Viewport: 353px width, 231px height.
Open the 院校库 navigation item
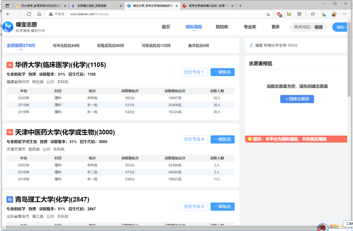[222, 27]
